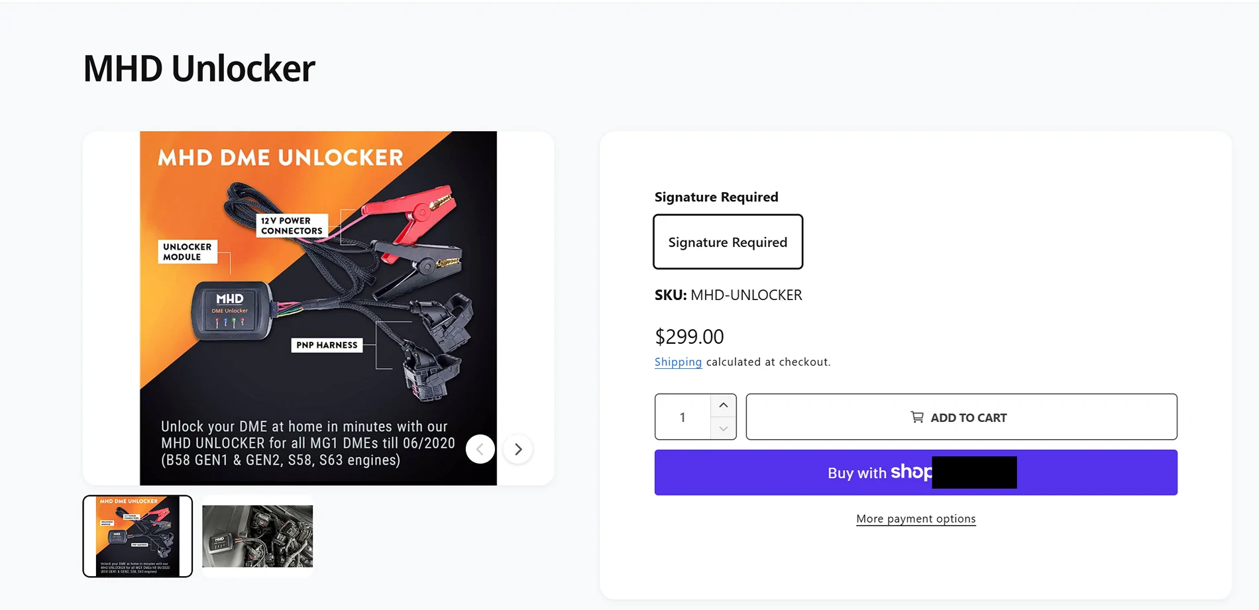1259x610 pixels.
Task: Increase quantity with the up arrow
Action: tap(724, 405)
